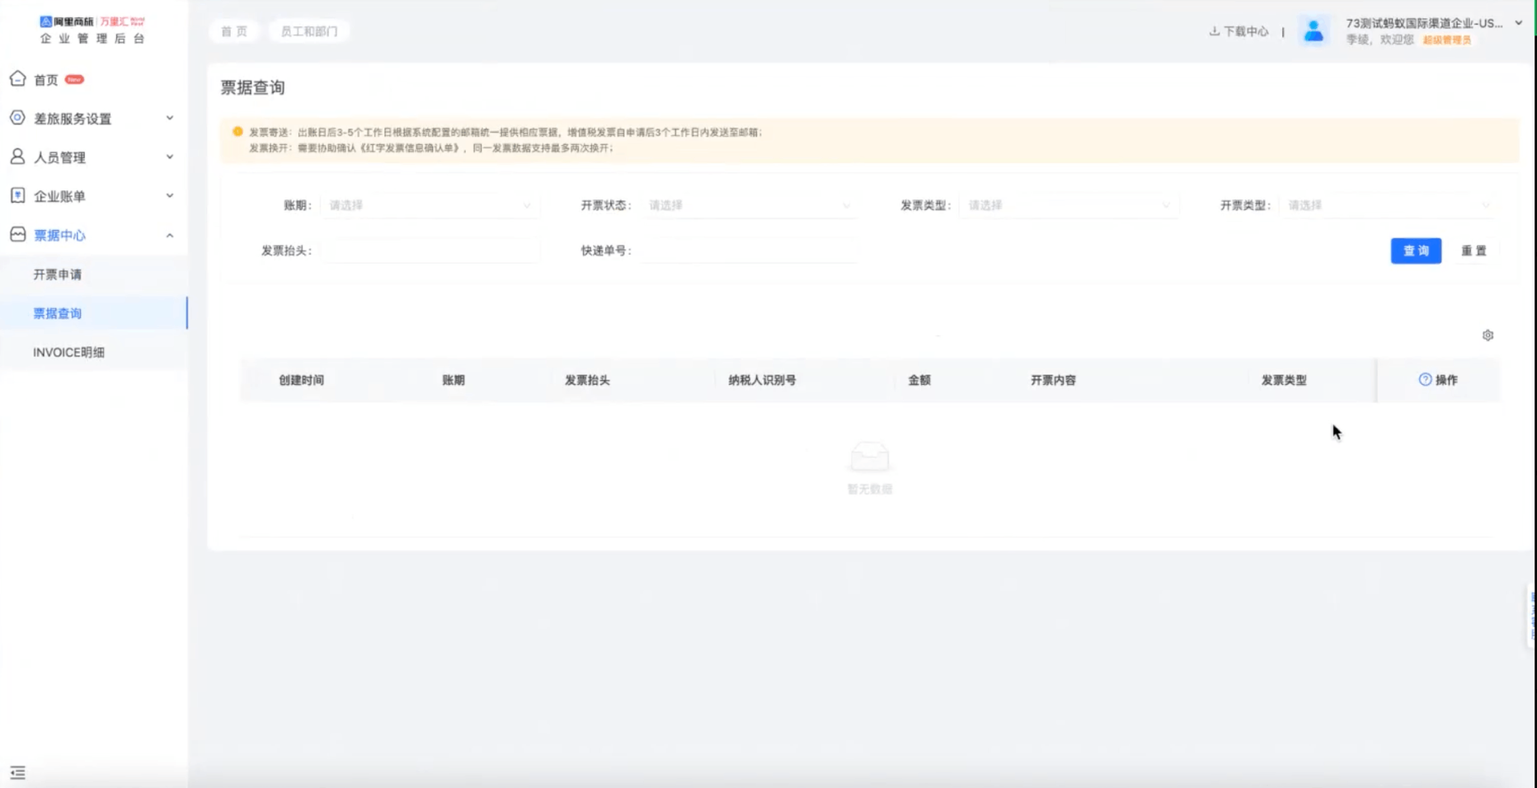Click the 暂无数据 empty state text
1537x788 pixels.
click(x=870, y=489)
